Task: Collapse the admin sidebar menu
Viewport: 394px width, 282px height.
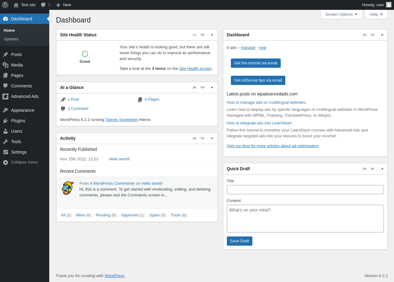Action: (24, 162)
